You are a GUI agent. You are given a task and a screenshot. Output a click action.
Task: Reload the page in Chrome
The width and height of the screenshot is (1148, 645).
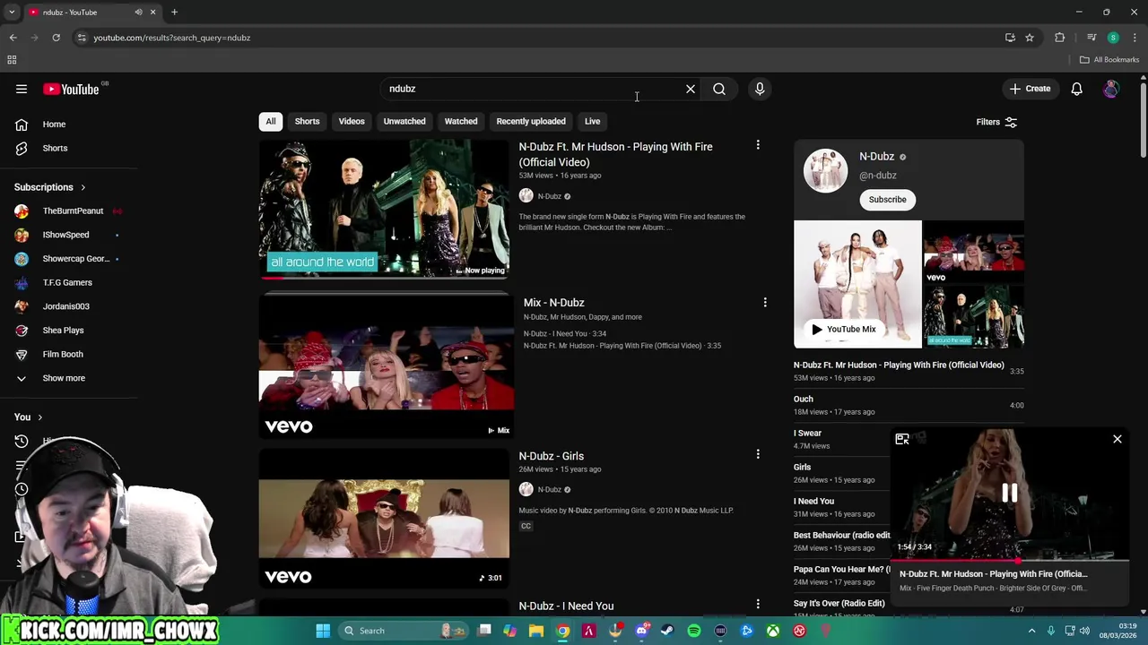[x=56, y=38]
